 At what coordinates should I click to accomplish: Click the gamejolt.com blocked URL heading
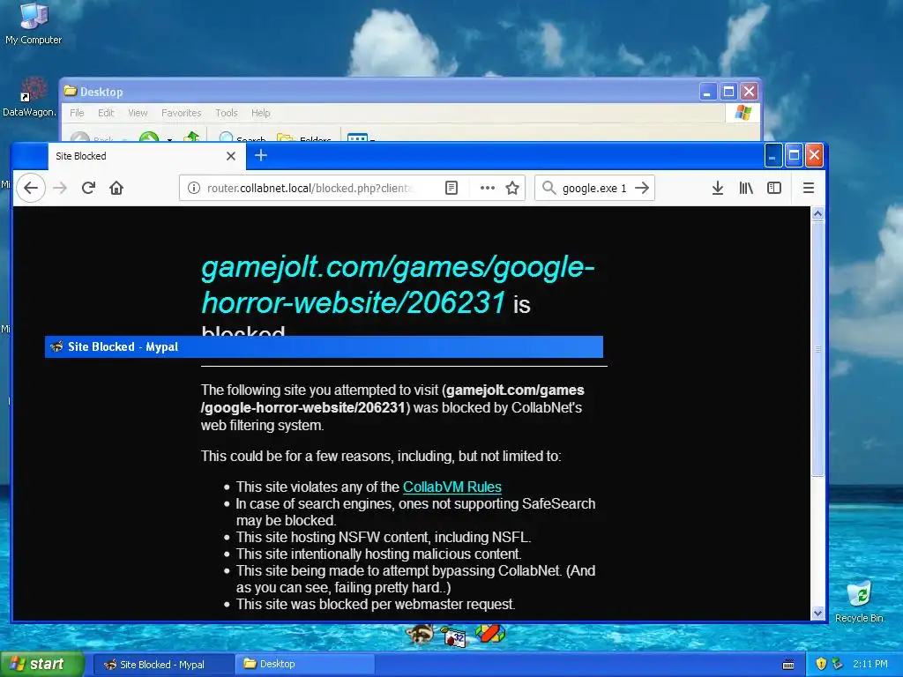pyautogui.click(x=398, y=285)
